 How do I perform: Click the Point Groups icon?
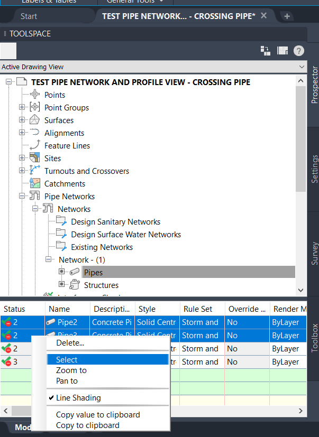[35, 107]
